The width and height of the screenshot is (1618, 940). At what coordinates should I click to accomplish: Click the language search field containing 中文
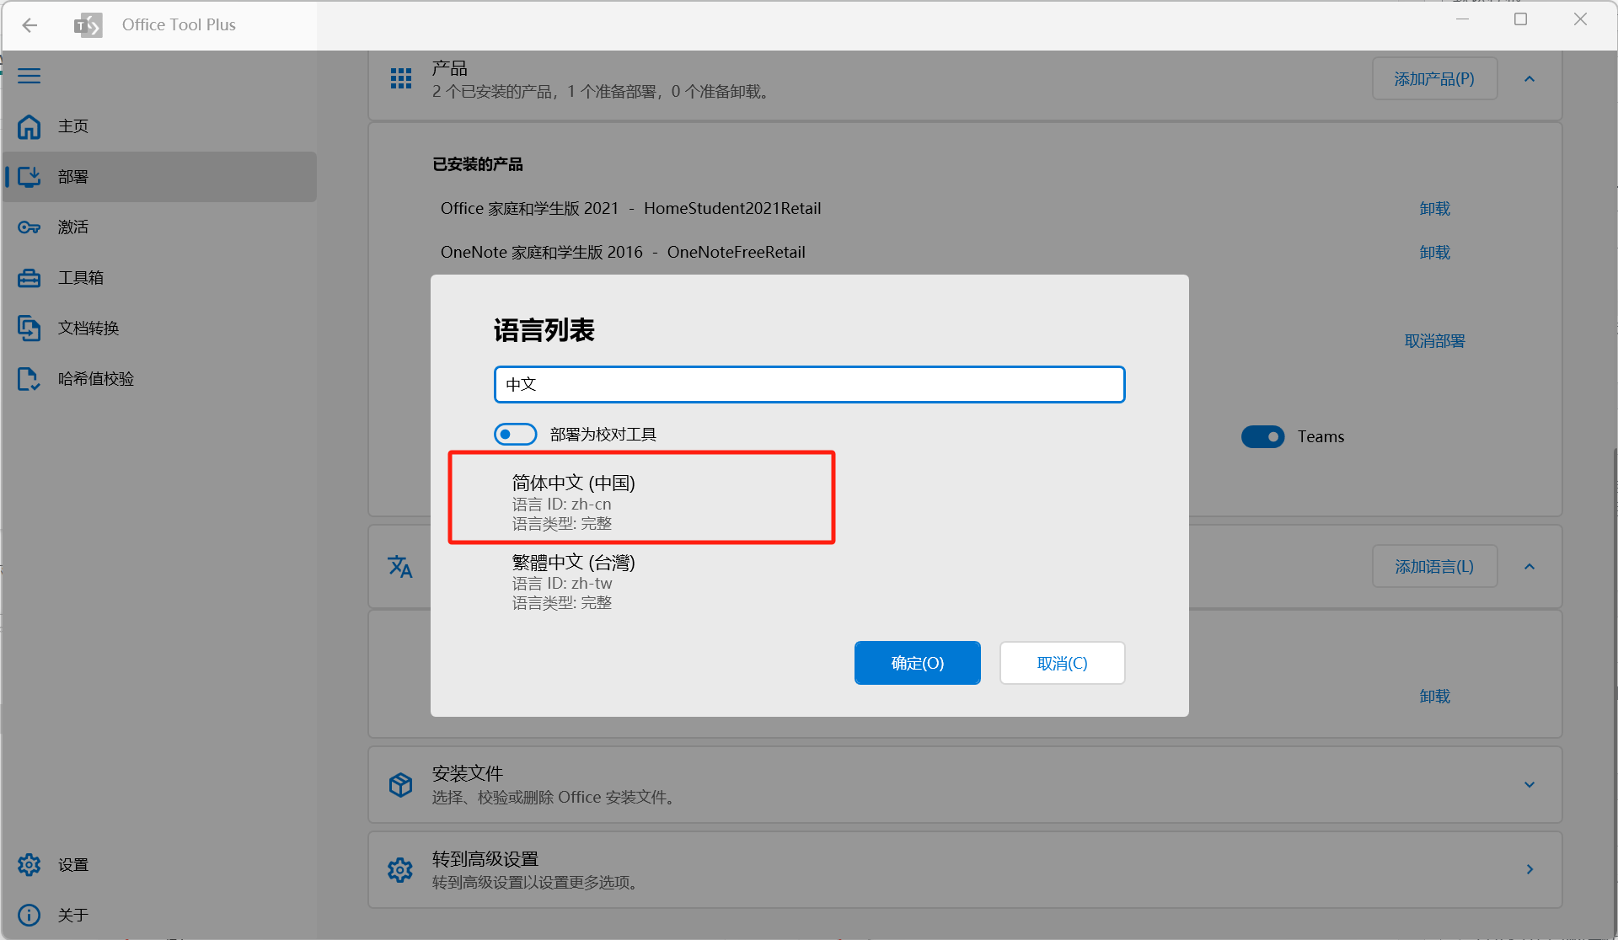[809, 384]
